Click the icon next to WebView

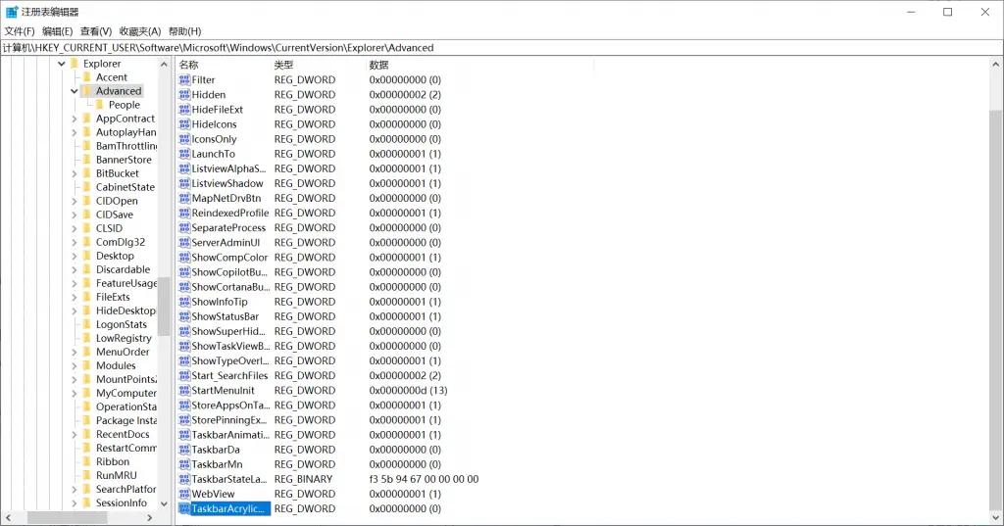(x=184, y=494)
